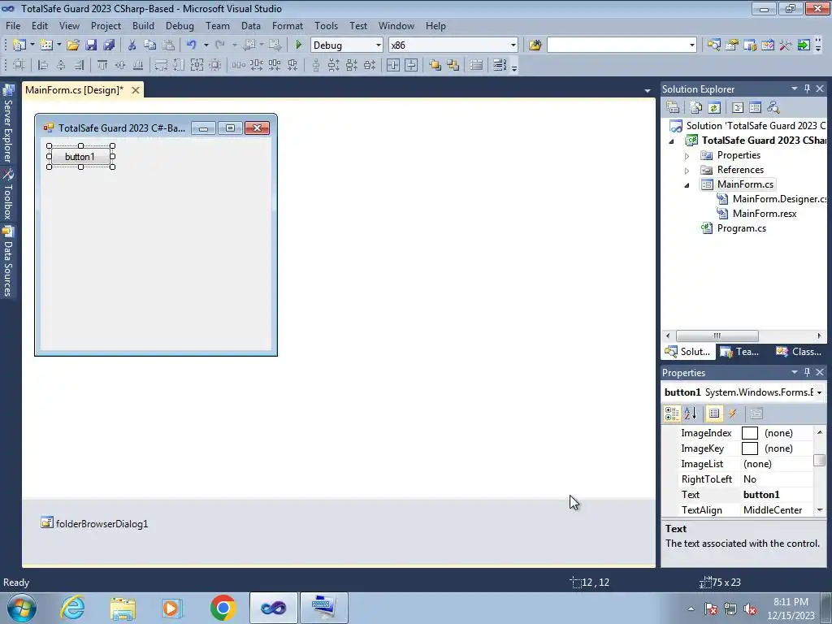Open the undo history dropdown arrow
Viewport: 832px width, 624px height.
pyautogui.click(x=206, y=45)
